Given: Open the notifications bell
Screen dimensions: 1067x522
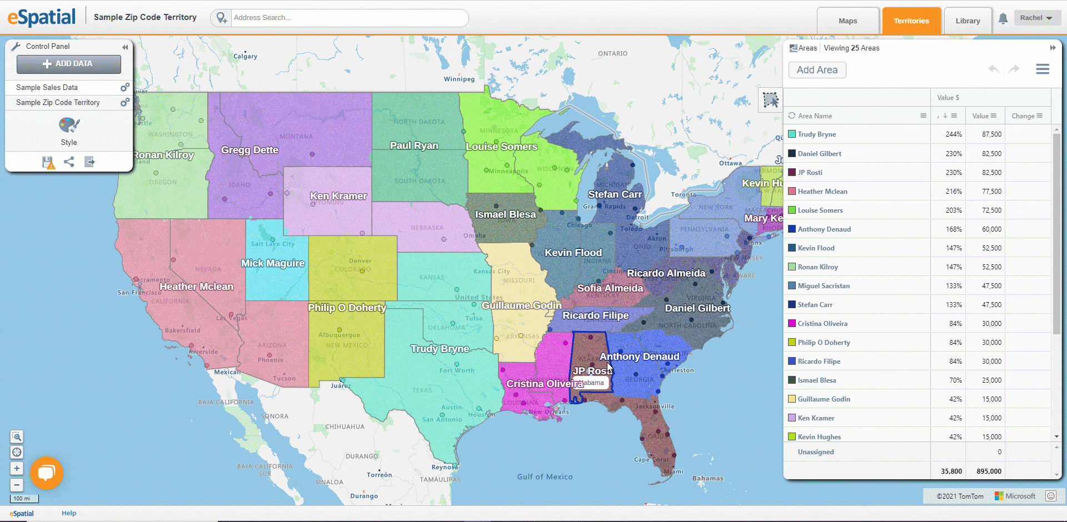Looking at the screenshot, I should (1003, 18).
